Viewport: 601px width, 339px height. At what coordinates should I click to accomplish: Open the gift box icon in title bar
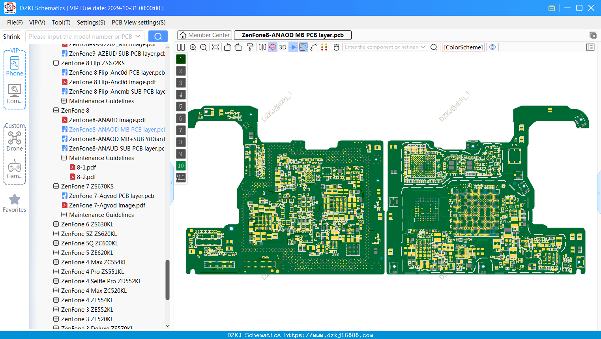[552, 8]
